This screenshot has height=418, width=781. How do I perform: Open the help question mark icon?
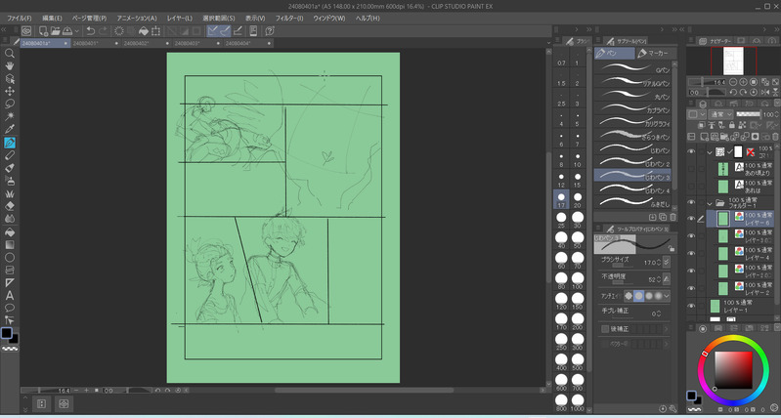(270, 31)
